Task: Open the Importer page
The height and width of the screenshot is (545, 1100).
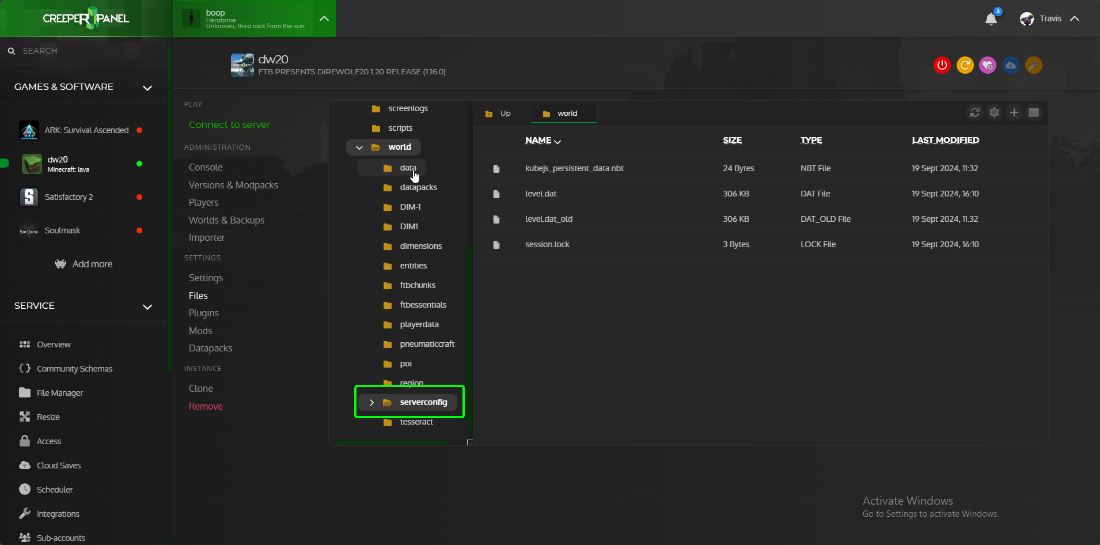Action: pos(207,237)
